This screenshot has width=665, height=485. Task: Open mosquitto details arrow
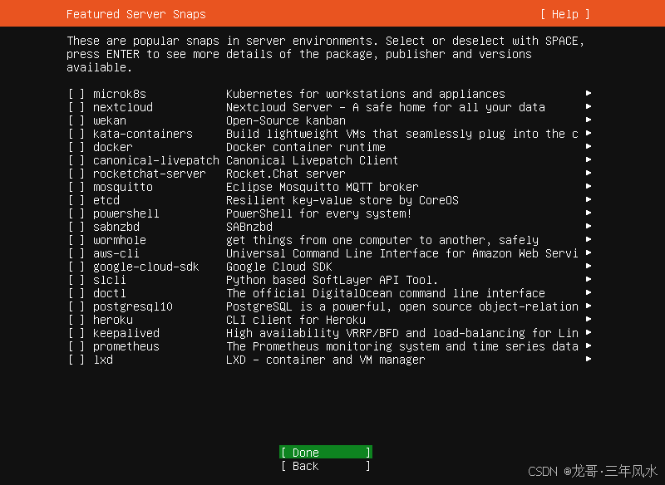589,186
